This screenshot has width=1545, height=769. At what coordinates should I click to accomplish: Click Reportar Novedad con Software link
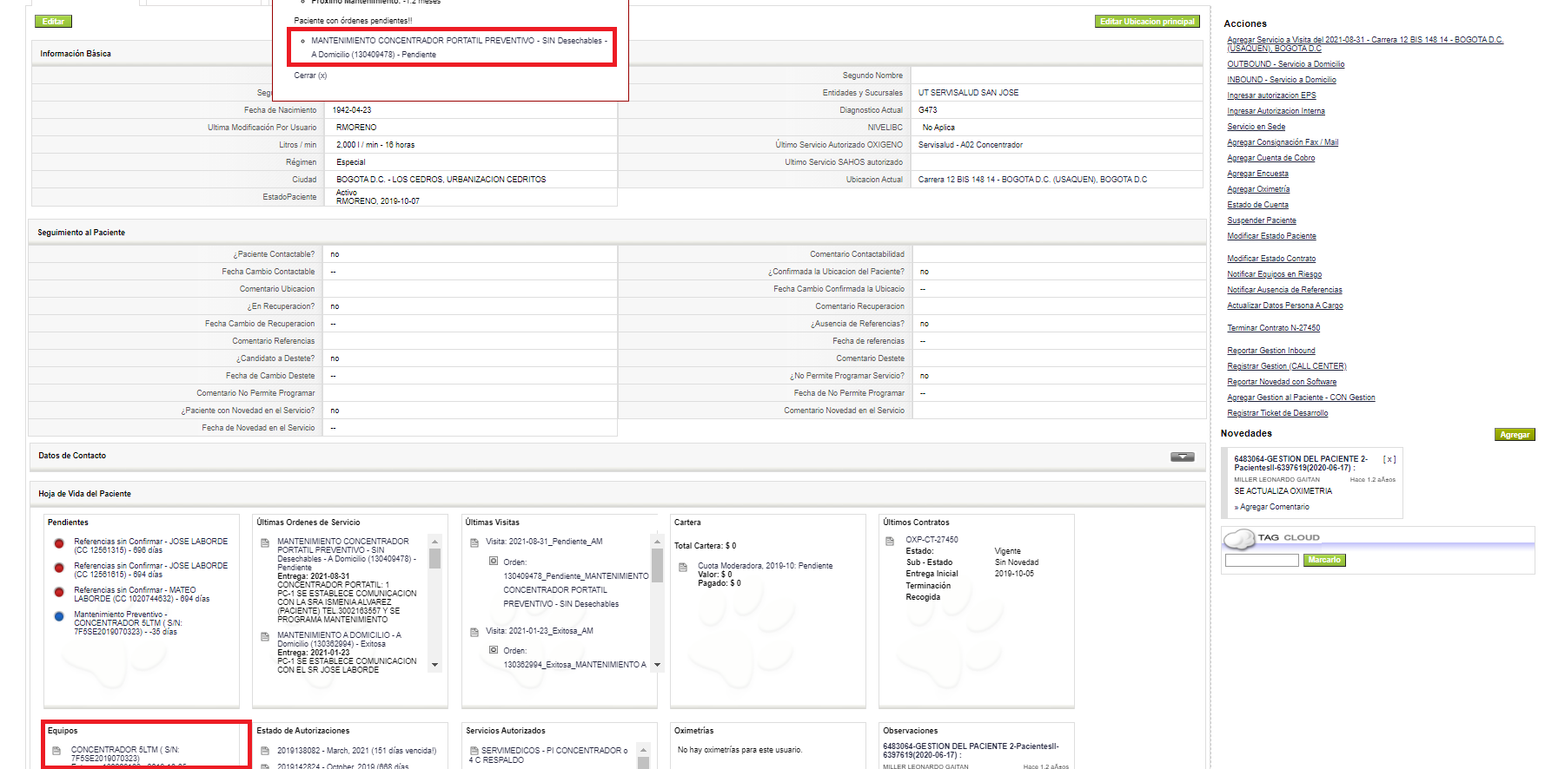pos(1282,382)
